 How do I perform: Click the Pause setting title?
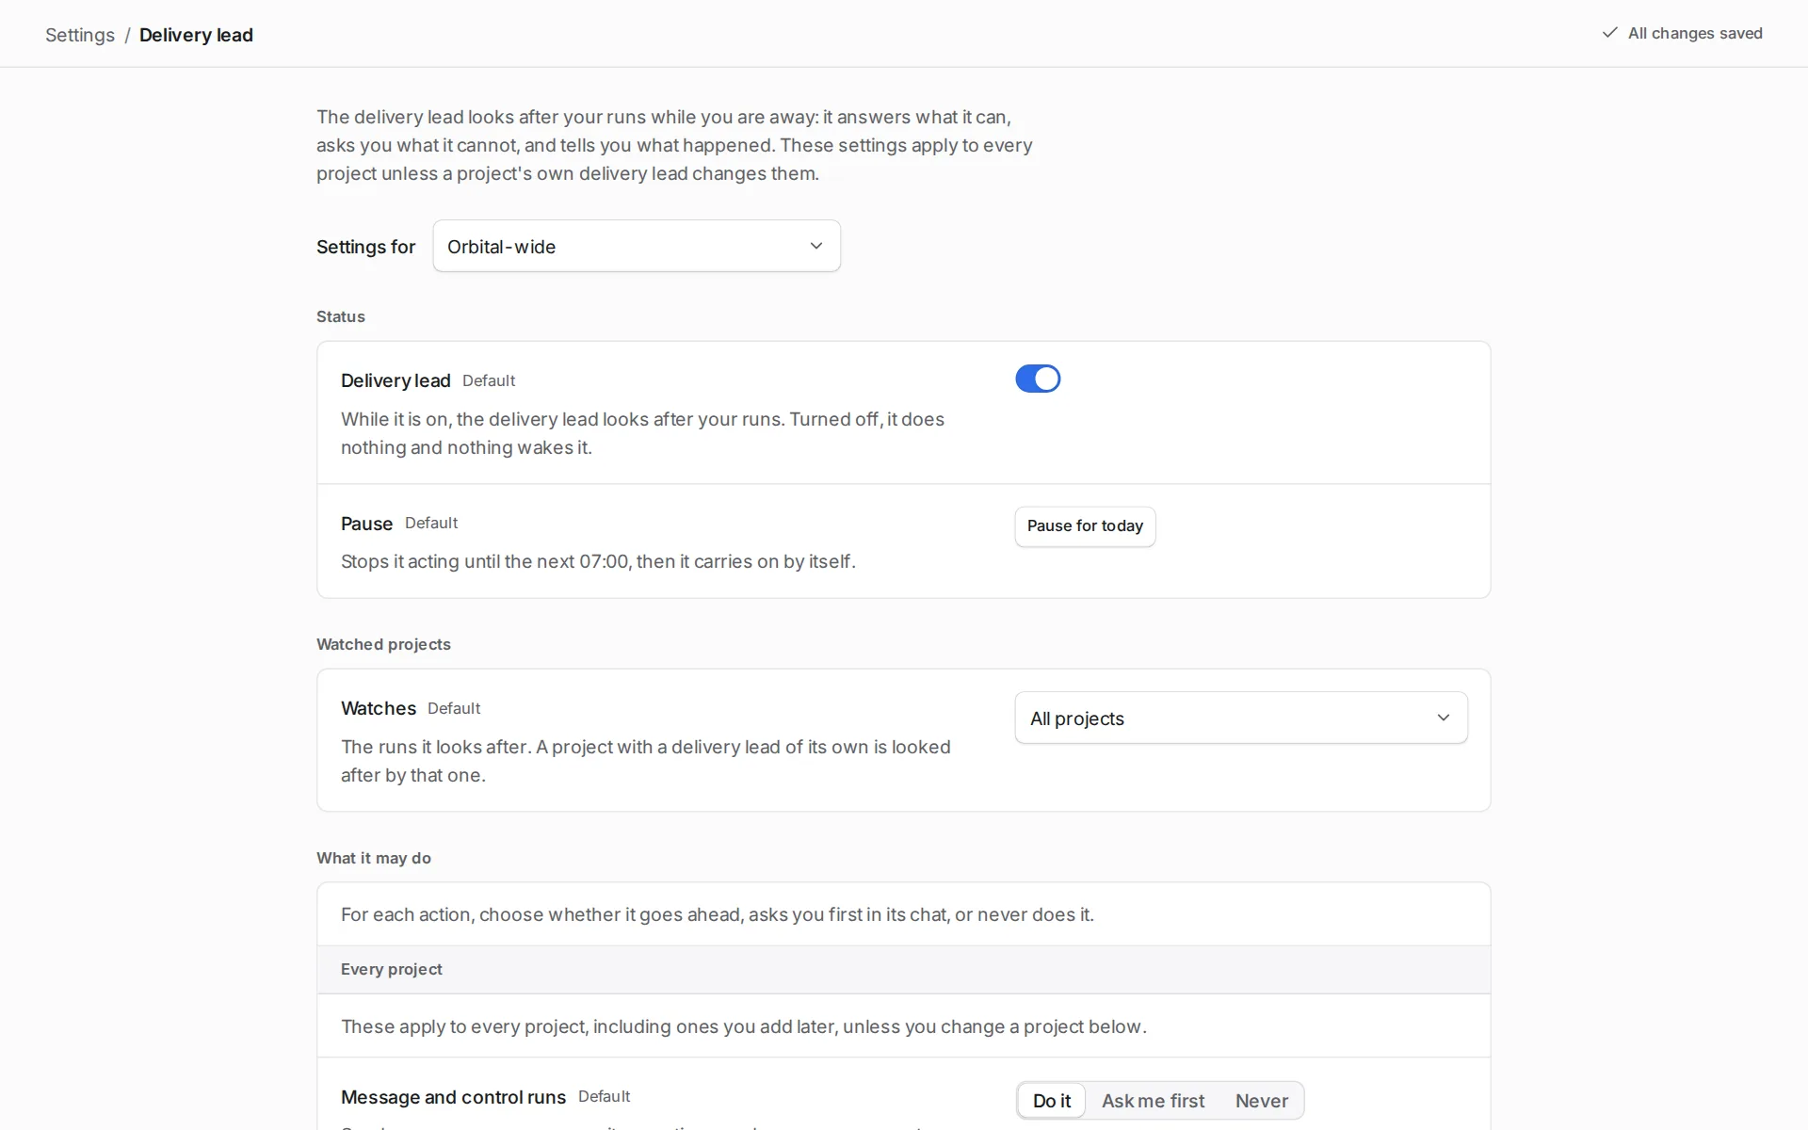[366, 524]
